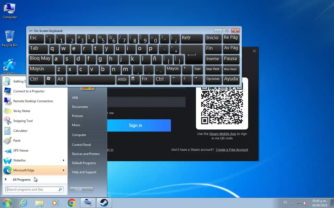This screenshot has width=334, height=208.
Task: Expand Waterfox jump list arrow
Action: tap(63, 160)
